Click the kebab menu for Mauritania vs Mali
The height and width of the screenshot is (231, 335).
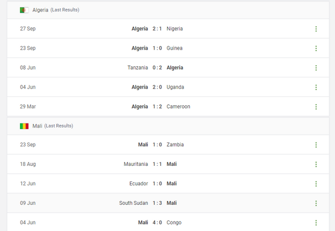coord(315,164)
